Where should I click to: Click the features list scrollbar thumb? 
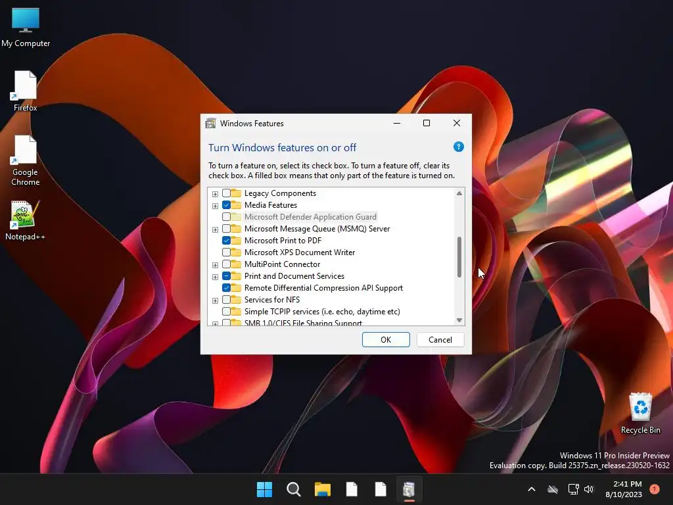click(x=459, y=257)
